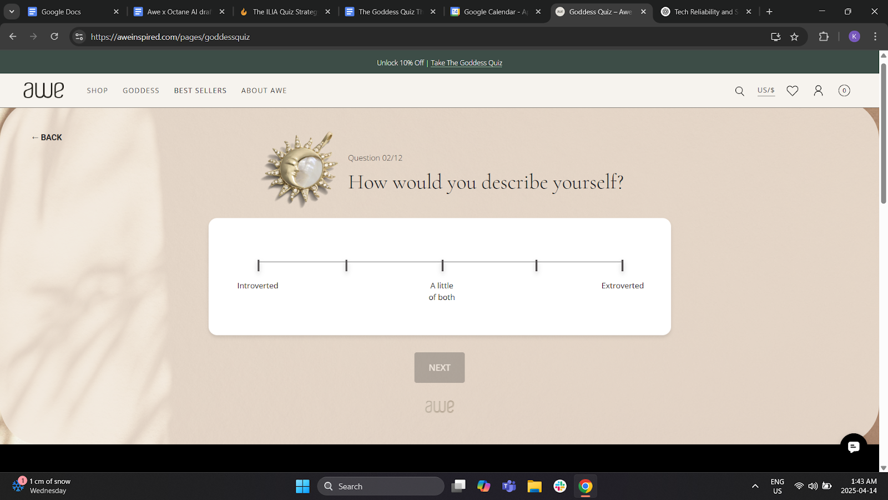888x500 pixels.
Task: View the shopping cart
Action: click(x=844, y=91)
